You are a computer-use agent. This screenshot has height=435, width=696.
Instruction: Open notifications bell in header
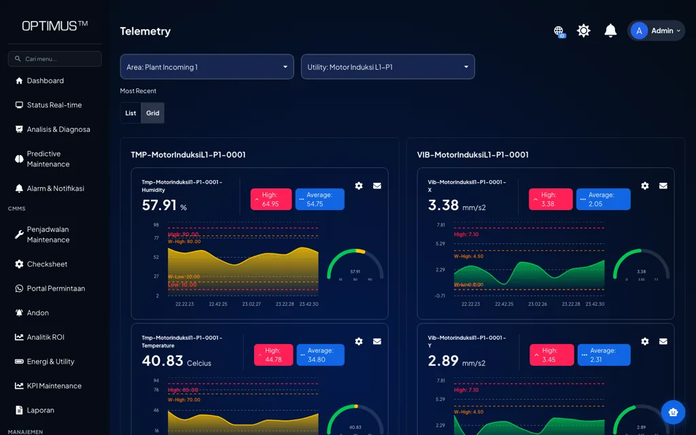[x=610, y=31]
